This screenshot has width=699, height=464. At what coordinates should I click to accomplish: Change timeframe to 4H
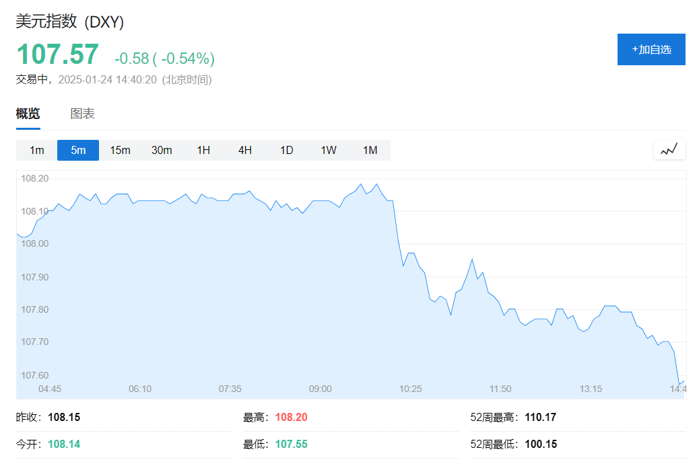(244, 150)
